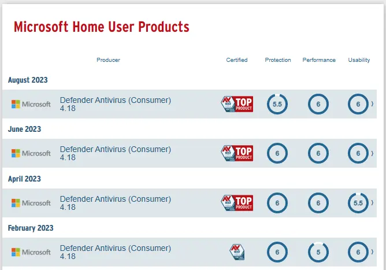Expand the August 2023 row chevron
The width and height of the screenshot is (386, 270).
372,104
